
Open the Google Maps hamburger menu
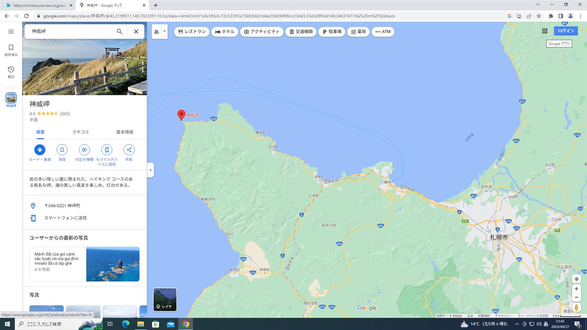(x=11, y=32)
